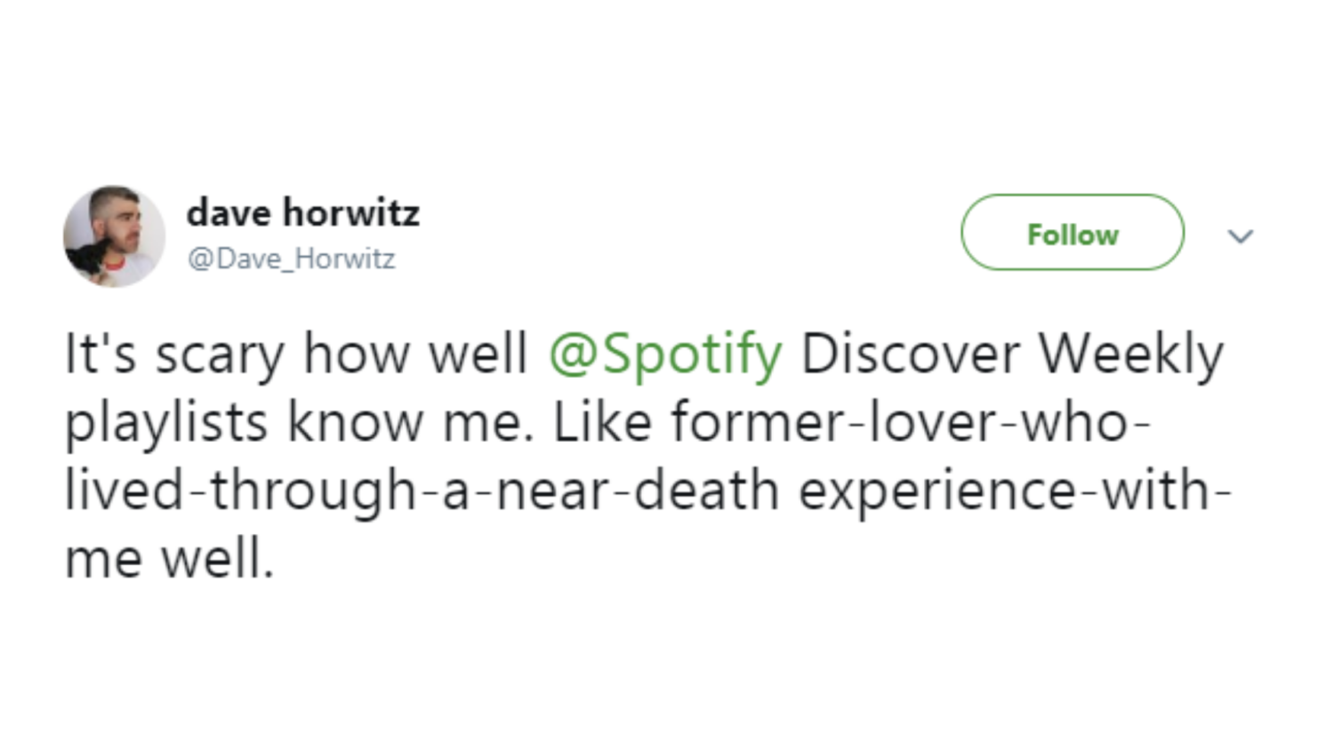This screenshot has width=1334, height=750.
Task: Click the words "playlists know me."
Action: coord(299,423)
